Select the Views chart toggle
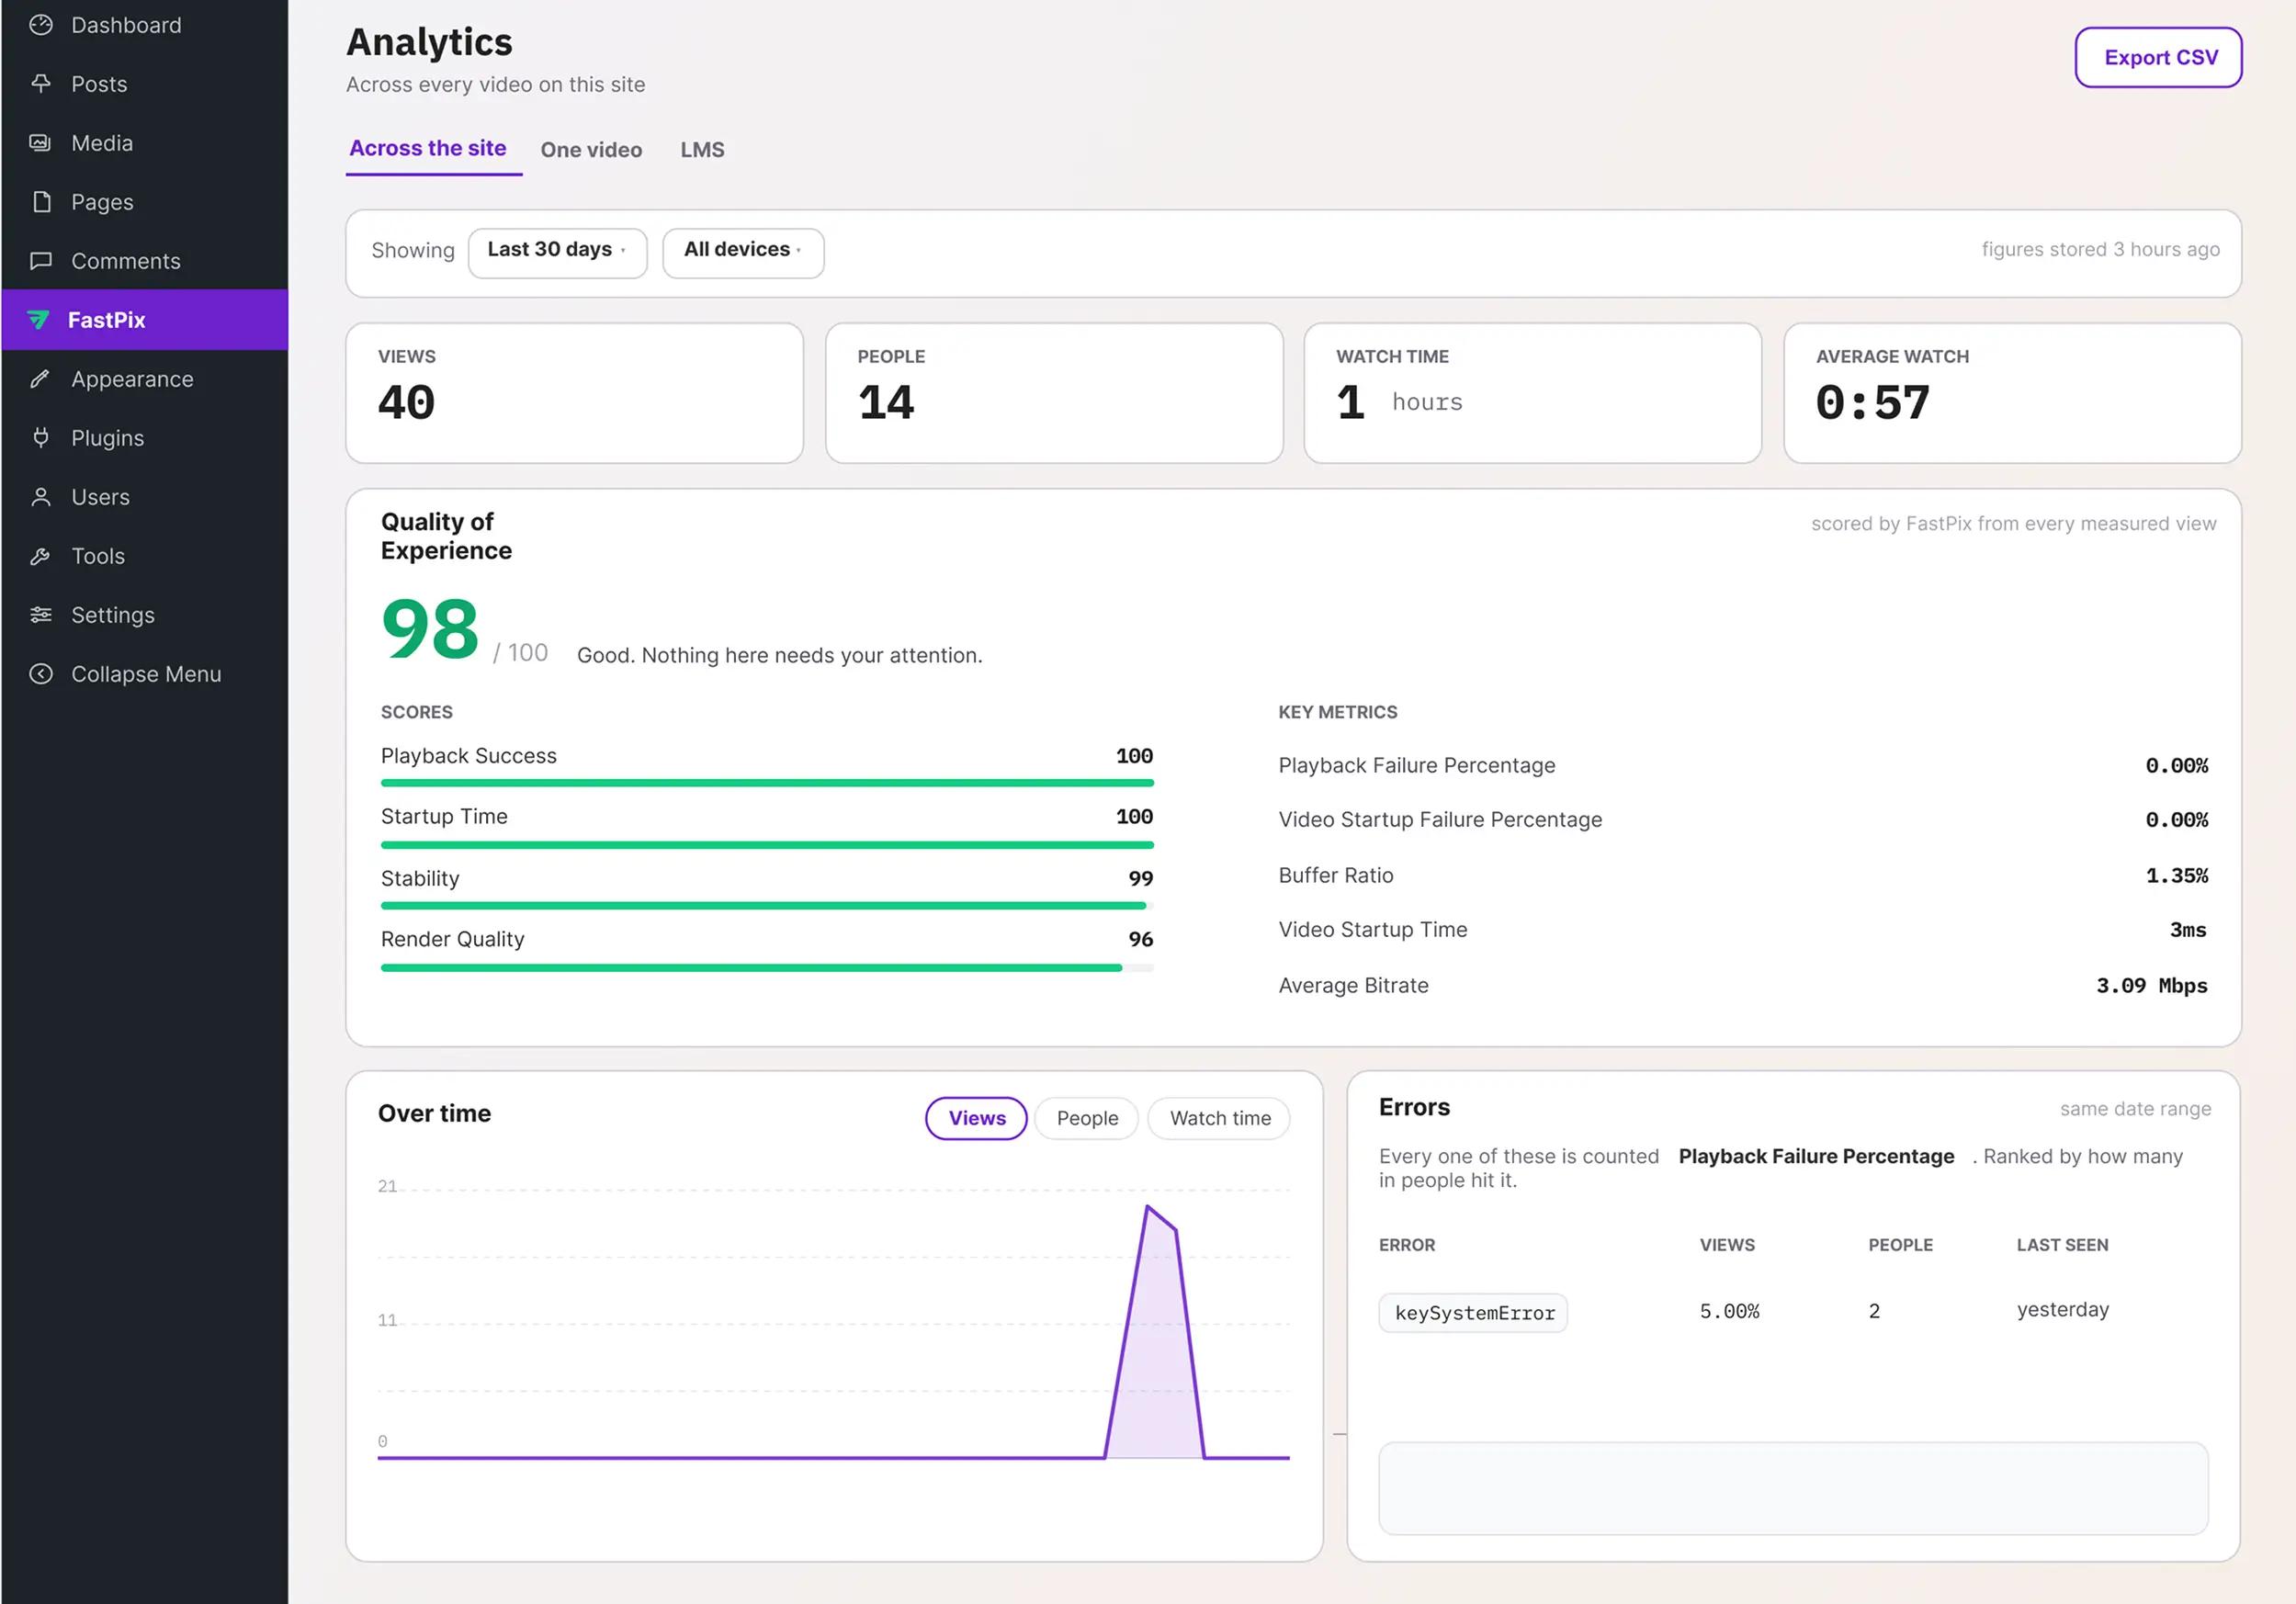 point(976,1118)
